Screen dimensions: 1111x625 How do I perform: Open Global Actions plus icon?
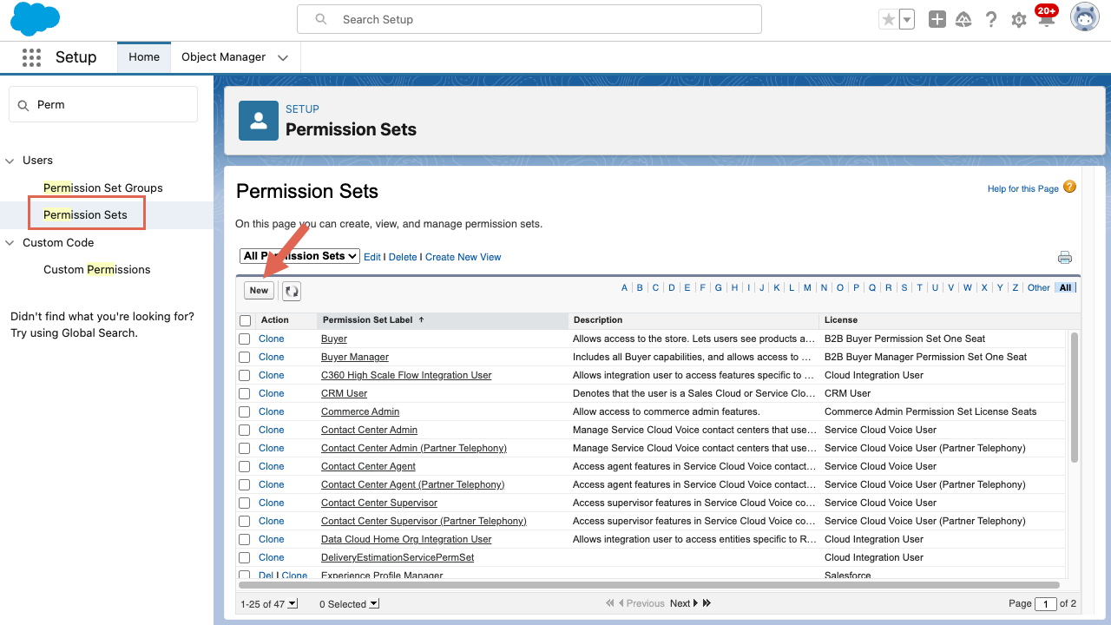click(937, 19)
